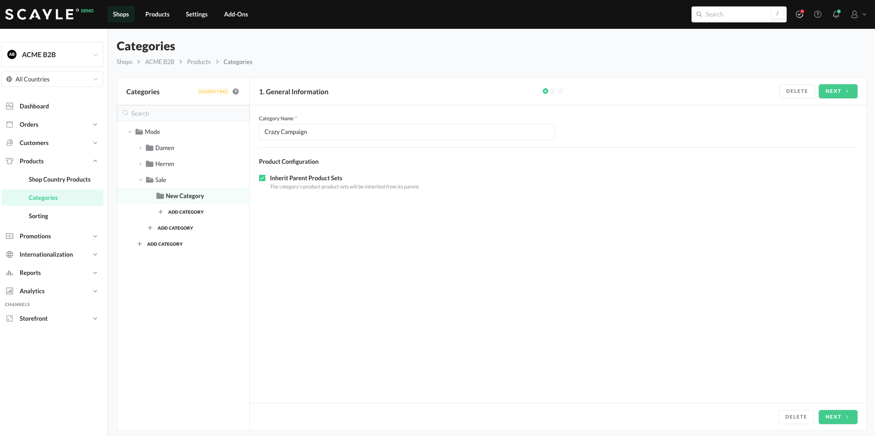Open the Add-Ons top menu
The image size is (875, 436).
point(236,14)
